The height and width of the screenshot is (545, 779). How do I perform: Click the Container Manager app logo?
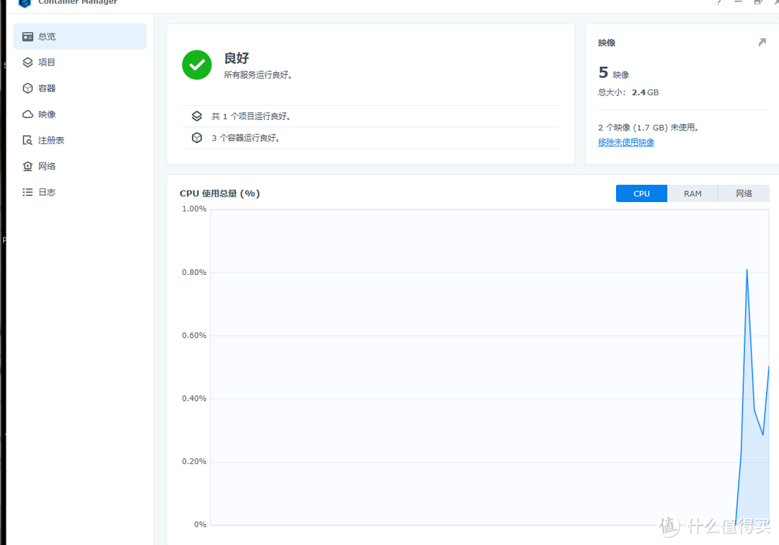pos(24,4)
